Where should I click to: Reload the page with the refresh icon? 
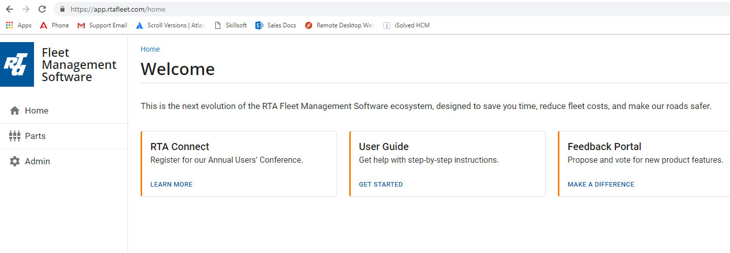[42, 9]
